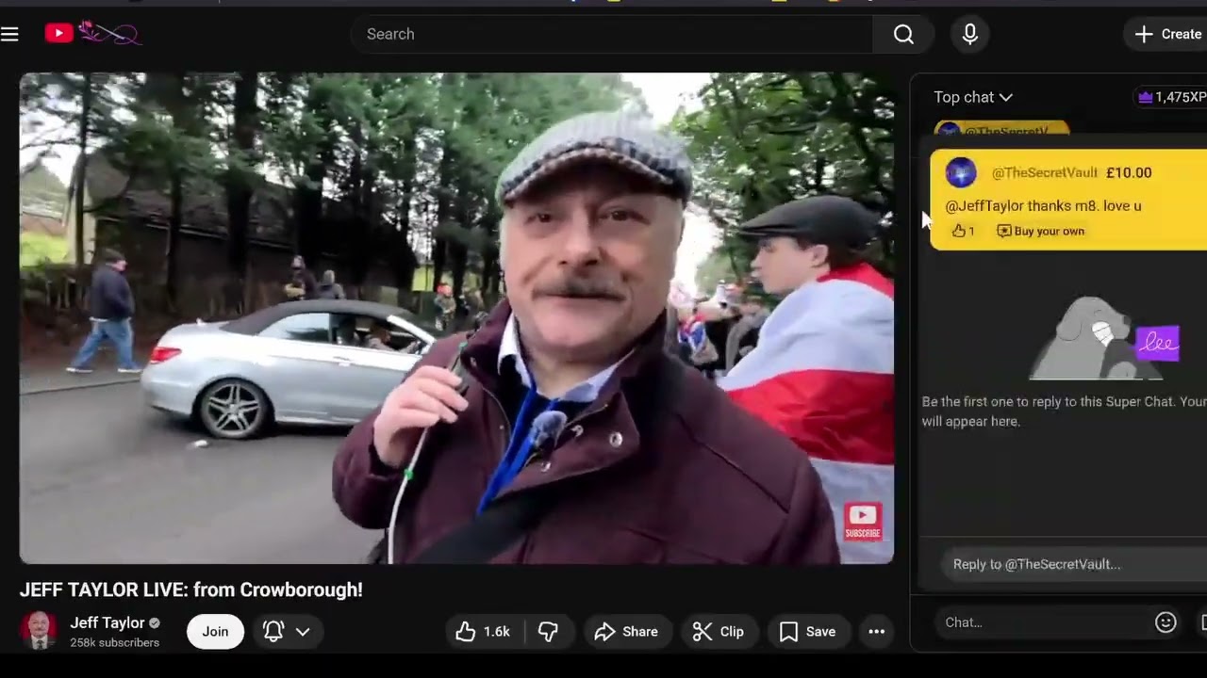Select the '@JeffTaylor thanks m8. love u' message
Image resolution: width=1207 pixels, height=678 pixels.
(x=1043, y=205)
